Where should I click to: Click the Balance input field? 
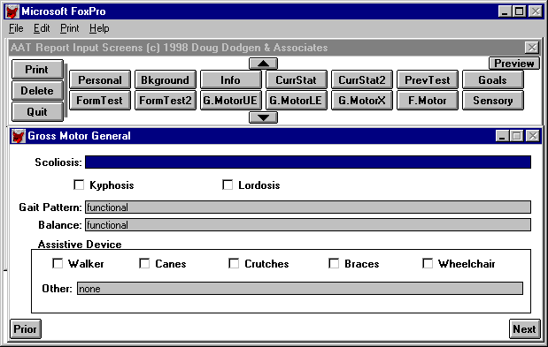pyautogui.click(x=308, y=225)
